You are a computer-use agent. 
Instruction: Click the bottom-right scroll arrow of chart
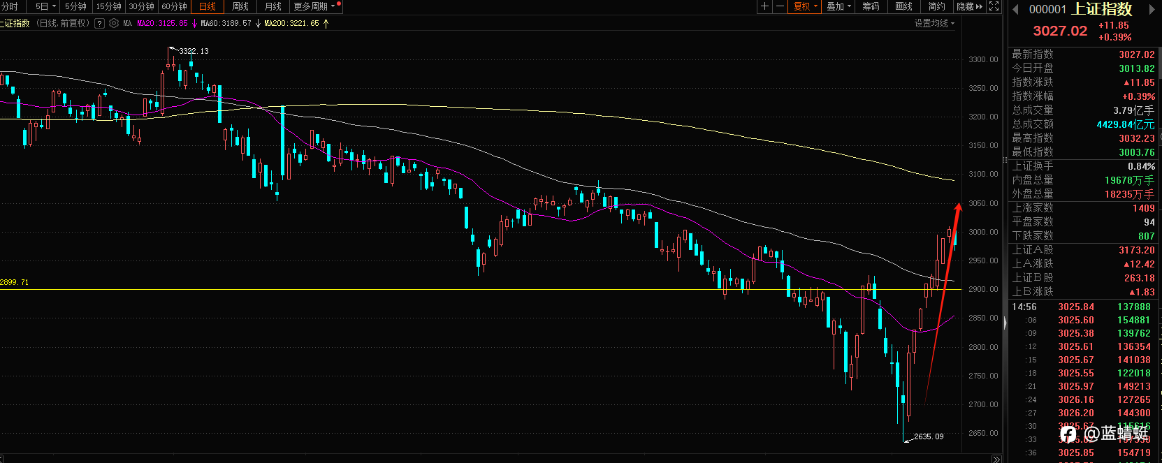[996, 459]
